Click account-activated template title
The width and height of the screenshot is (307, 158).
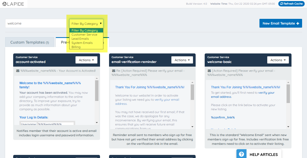30,62
